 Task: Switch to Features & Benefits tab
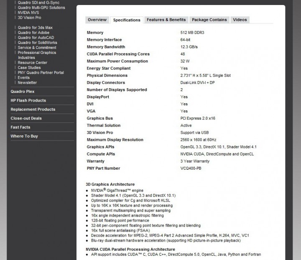(x=166, y=20)
